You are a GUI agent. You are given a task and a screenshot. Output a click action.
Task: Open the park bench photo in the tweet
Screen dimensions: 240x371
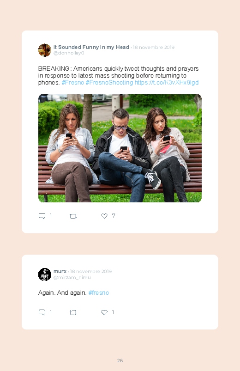pyautogui.click(x=120, y=148)
